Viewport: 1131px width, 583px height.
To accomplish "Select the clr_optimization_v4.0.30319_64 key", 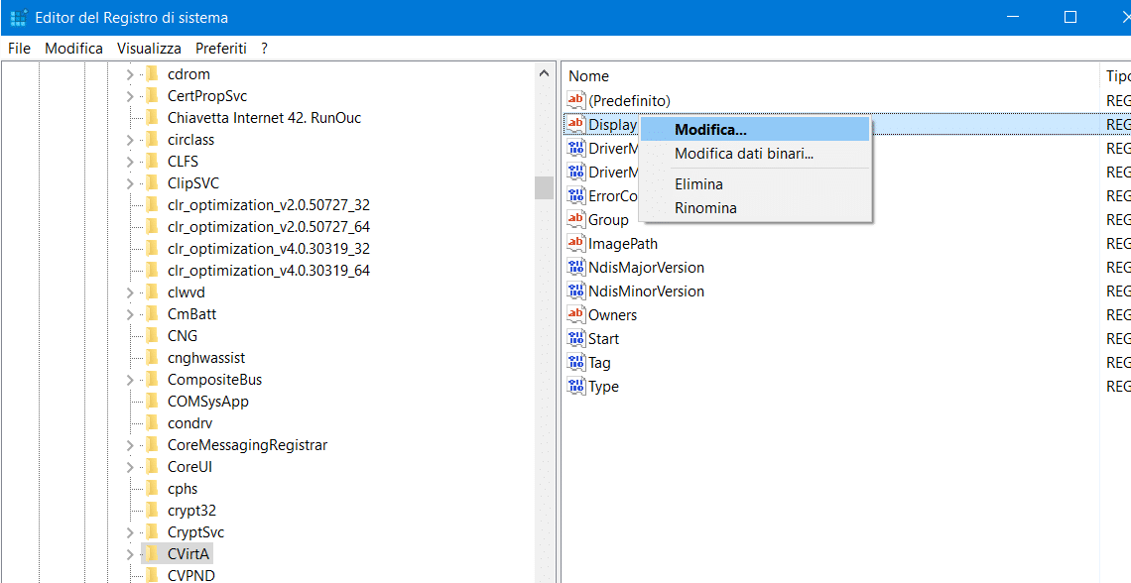I will (268, 271).
